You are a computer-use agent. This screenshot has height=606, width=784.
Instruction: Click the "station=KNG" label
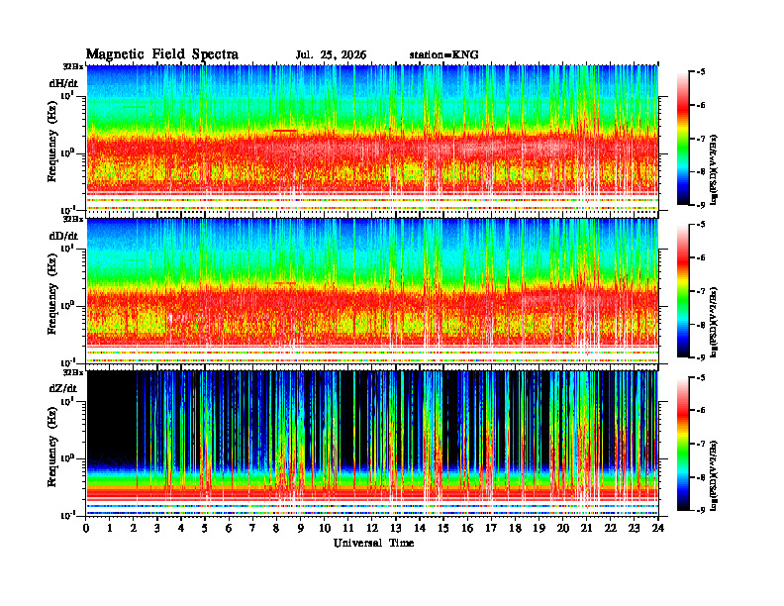444,55
